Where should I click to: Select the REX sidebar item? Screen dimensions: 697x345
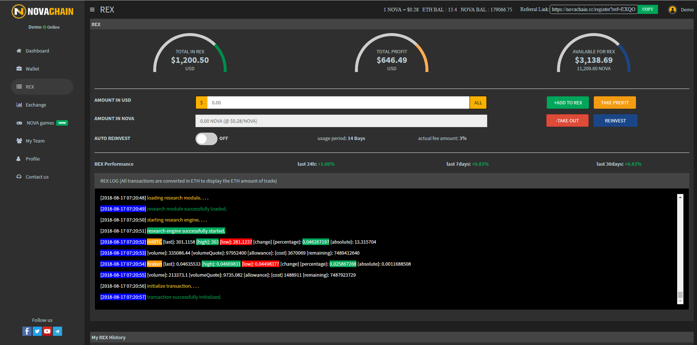click(x=42, y=87)
